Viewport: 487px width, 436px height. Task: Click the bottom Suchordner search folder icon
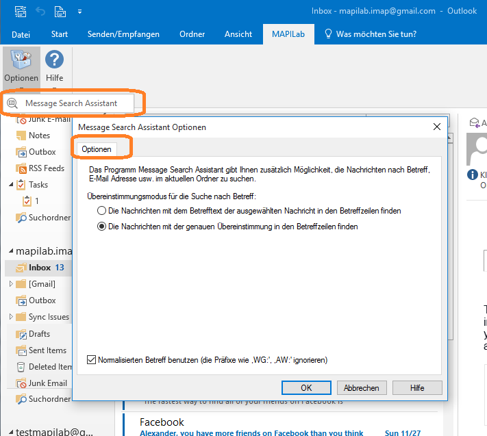21,399
